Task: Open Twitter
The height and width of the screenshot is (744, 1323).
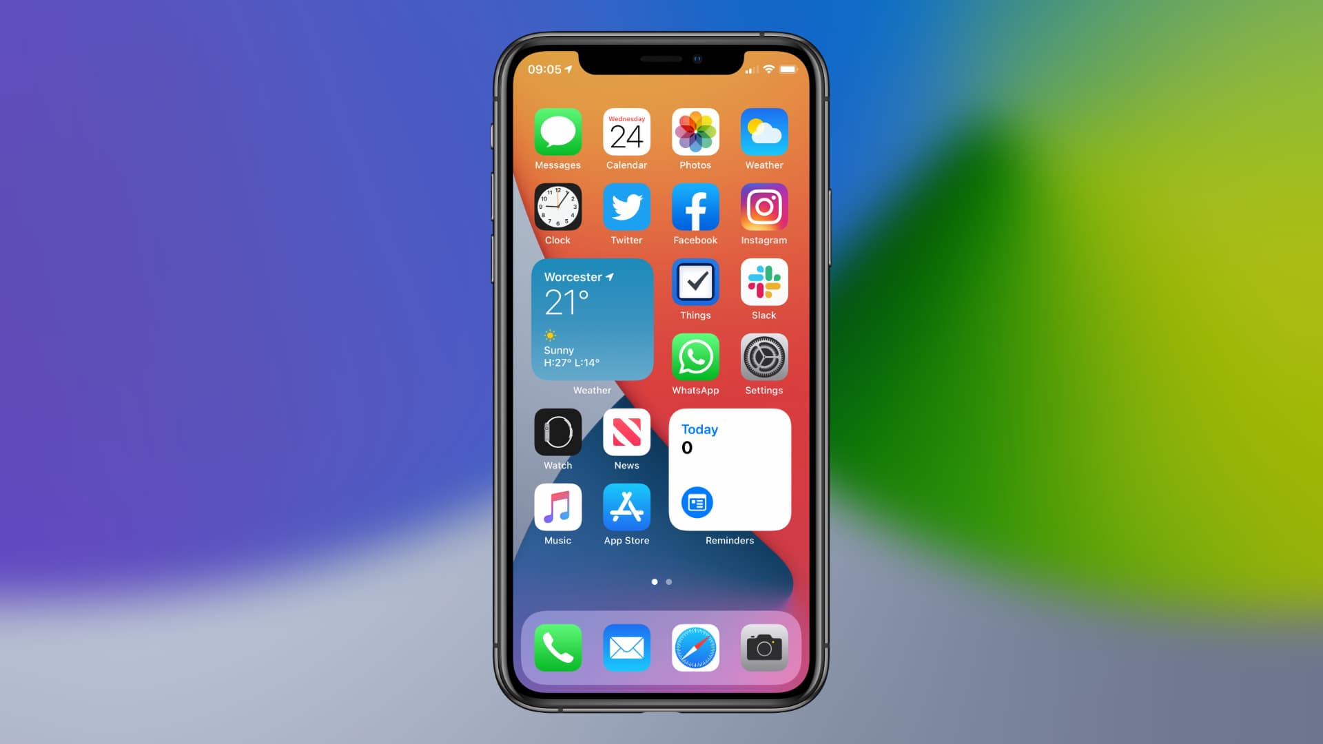Action: point(626,208)
